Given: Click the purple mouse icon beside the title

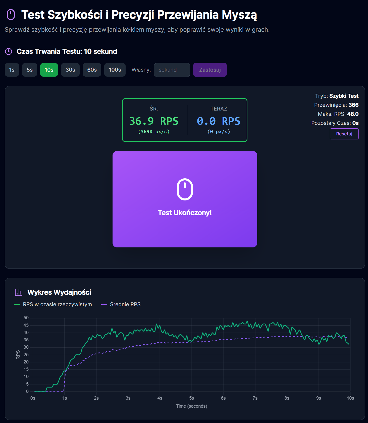Looking at the screenshot, I should [x=11, y=15].
